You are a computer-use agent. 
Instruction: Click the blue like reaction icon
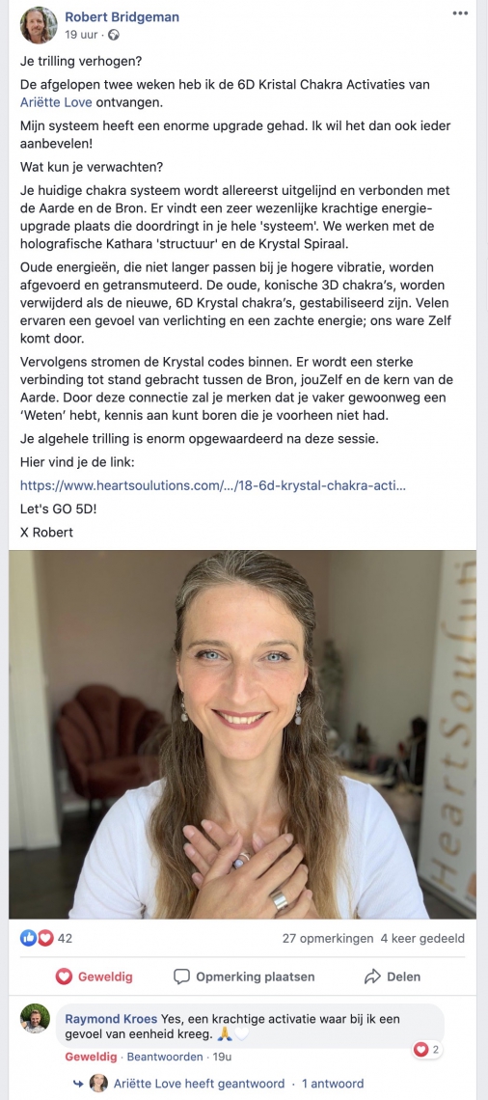[28, 938]
